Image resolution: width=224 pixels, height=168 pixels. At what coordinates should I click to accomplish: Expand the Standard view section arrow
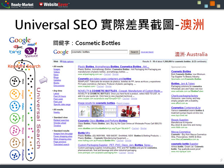(x=53, y=118)
